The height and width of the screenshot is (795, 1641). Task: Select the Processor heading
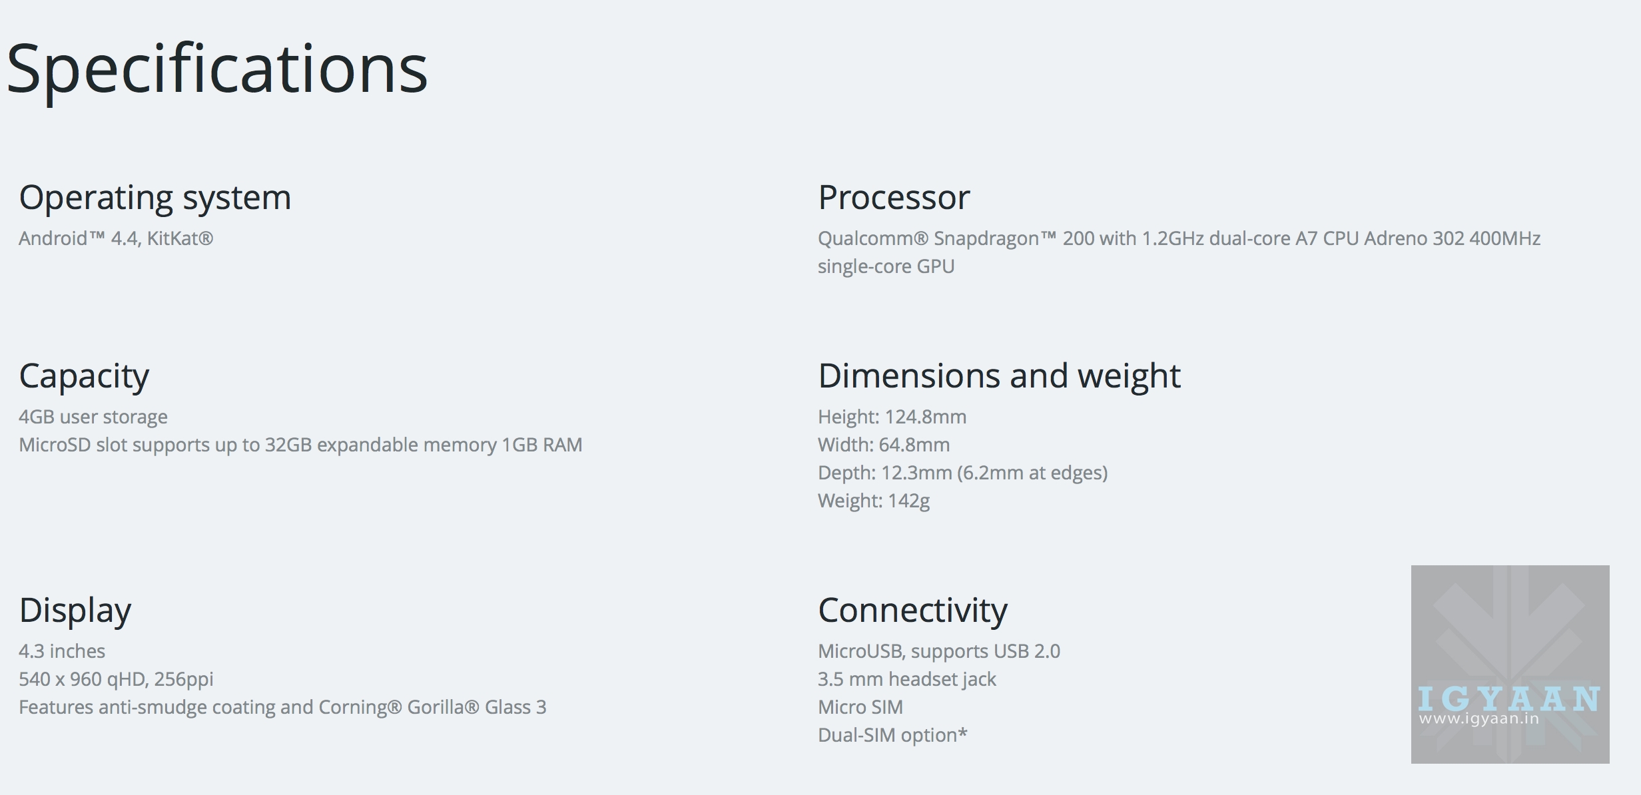(894, 198)
